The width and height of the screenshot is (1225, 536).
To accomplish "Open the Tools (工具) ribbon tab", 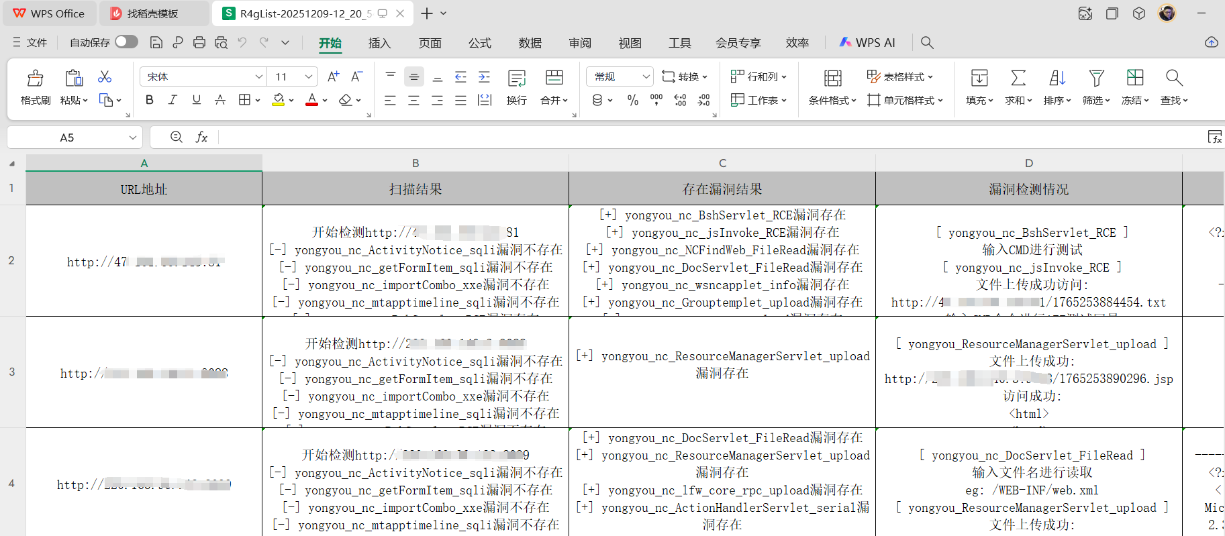I will tap(679, 43).
